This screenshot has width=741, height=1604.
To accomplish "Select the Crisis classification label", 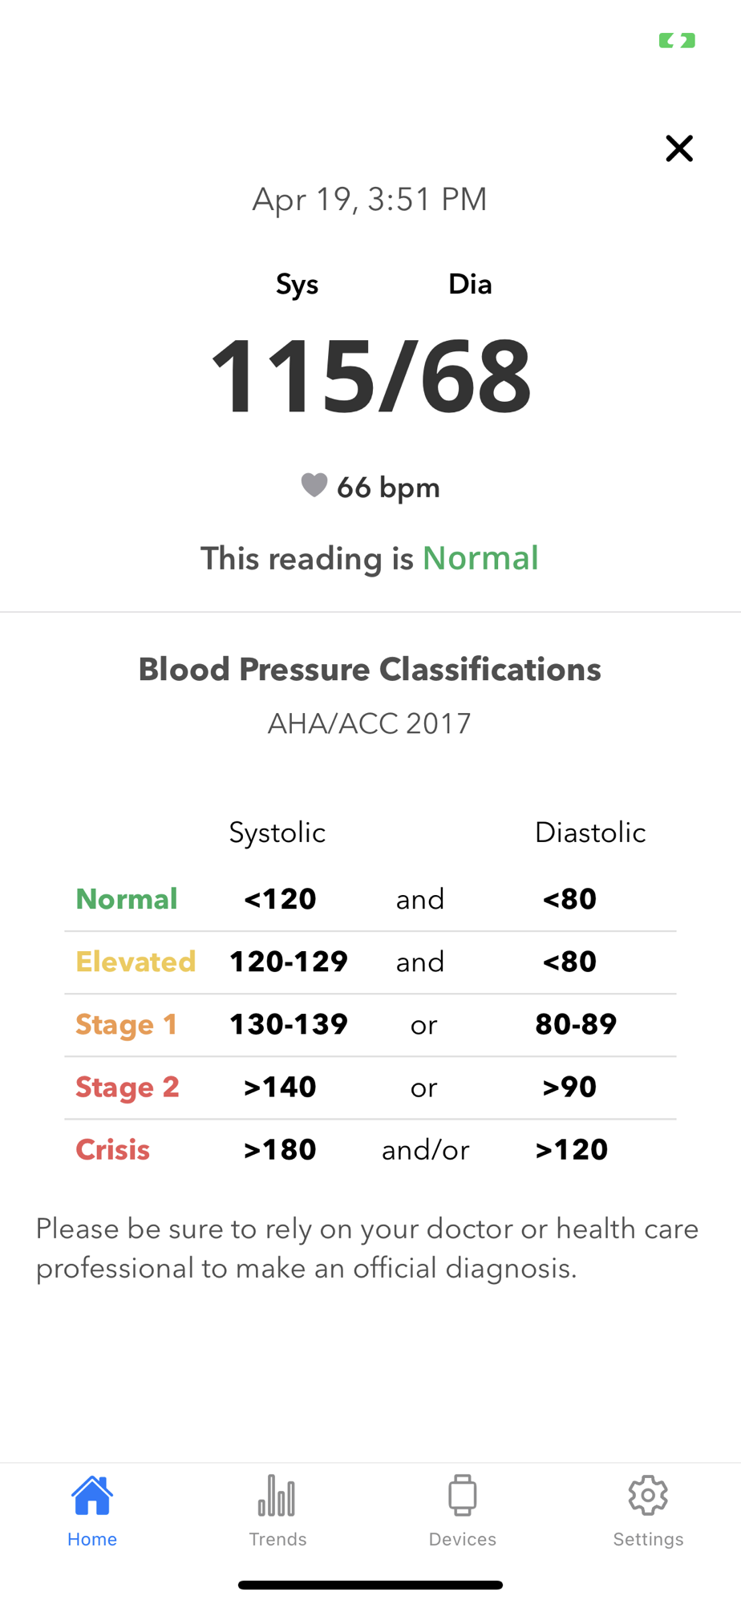I will pos(112,1149).
